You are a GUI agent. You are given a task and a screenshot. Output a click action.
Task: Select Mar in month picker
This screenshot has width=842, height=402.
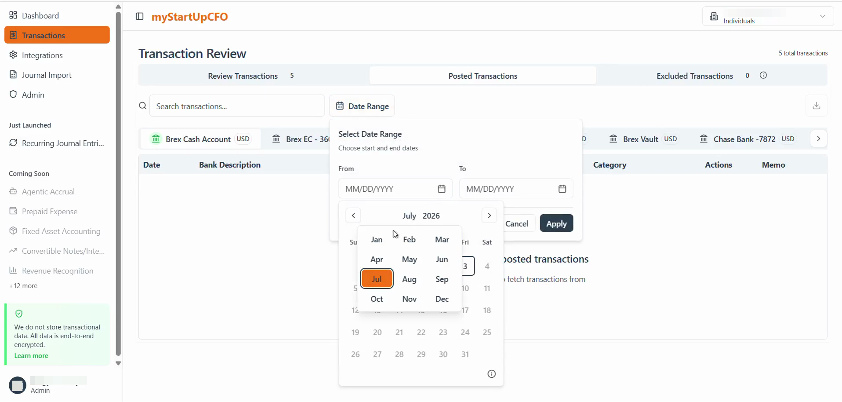click(x=442, y=239)
